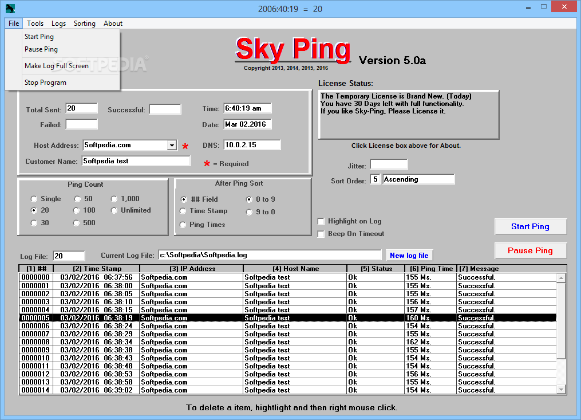Click the New log file button
Image resolution: width=581 pixels, height=420 pixels.
[409, 255]
